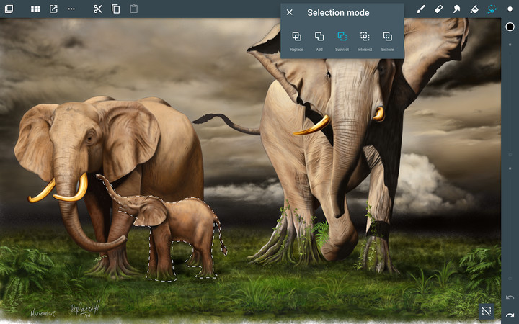Click the active Selection tool icon
The width and height of the screenshot is (519, 324).
(x=492, y=9)
